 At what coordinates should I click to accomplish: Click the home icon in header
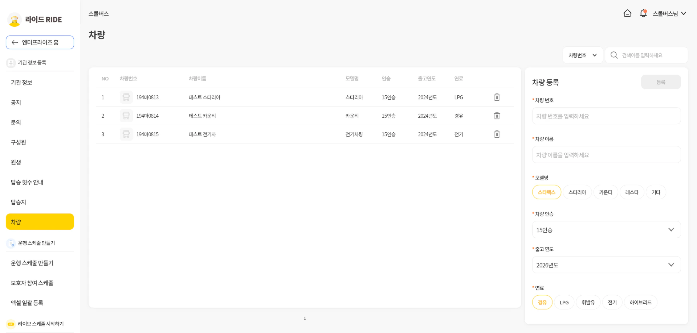627,13
